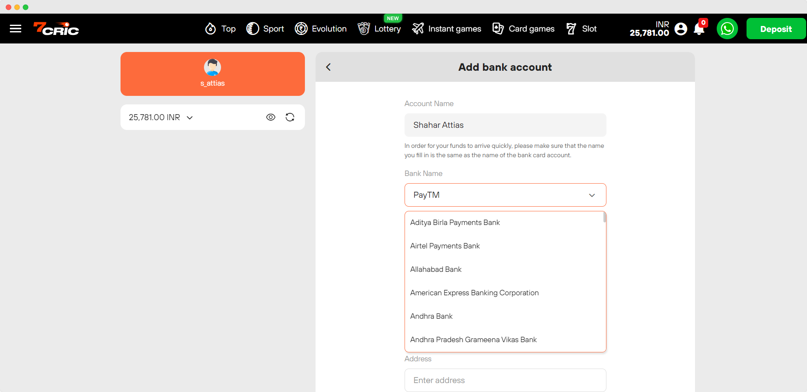
Task: Go back using the left arrow
Action: [x=328, y=67]
